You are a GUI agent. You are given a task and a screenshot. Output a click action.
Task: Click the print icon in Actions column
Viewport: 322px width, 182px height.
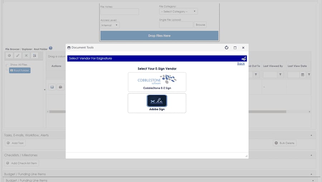click(60, 87)
